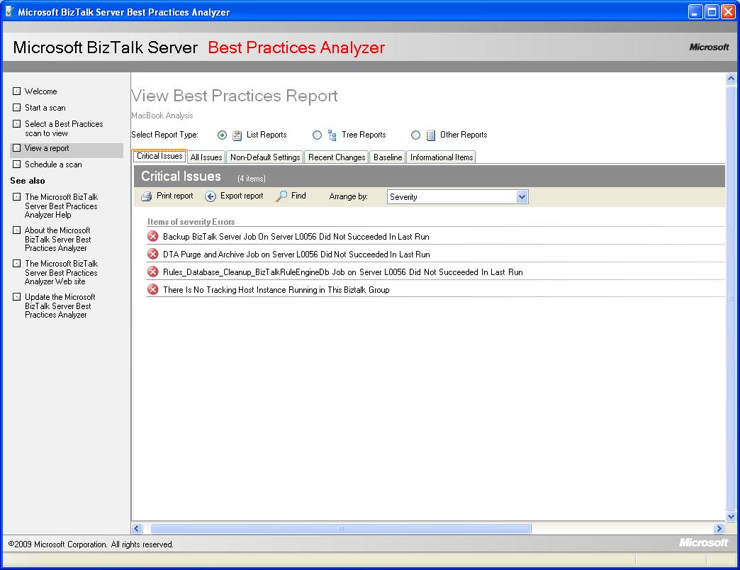Click the Export report button text
This screenshot has height=570, width=740.
(242, 196)
